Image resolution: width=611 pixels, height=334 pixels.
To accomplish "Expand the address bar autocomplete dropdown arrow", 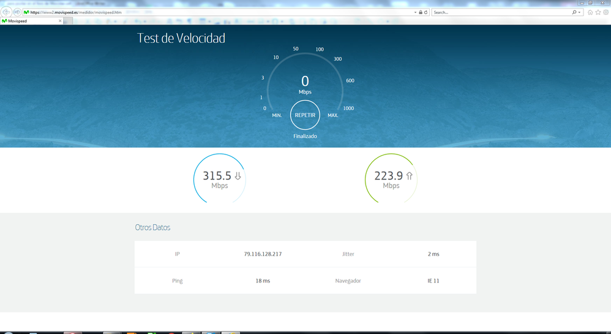I will pyautogui.click(x=415, y=12).
